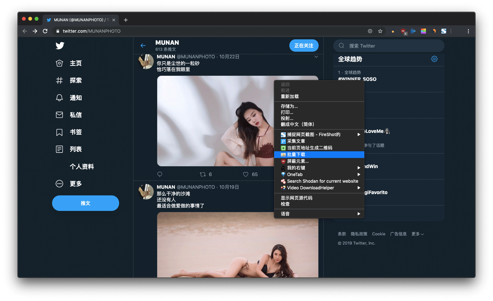Open the #WINNER_SOSO trend
Screen dimensions: 493x301
pos(357,79)
